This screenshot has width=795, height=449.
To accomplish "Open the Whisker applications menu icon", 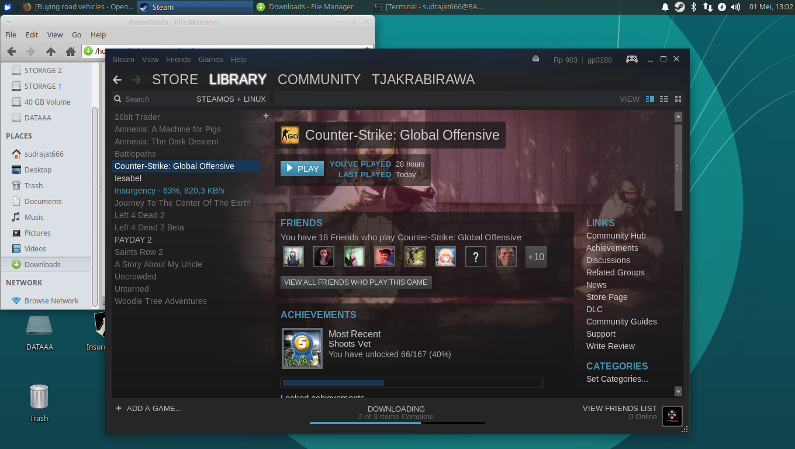I will tap(8, 7).
